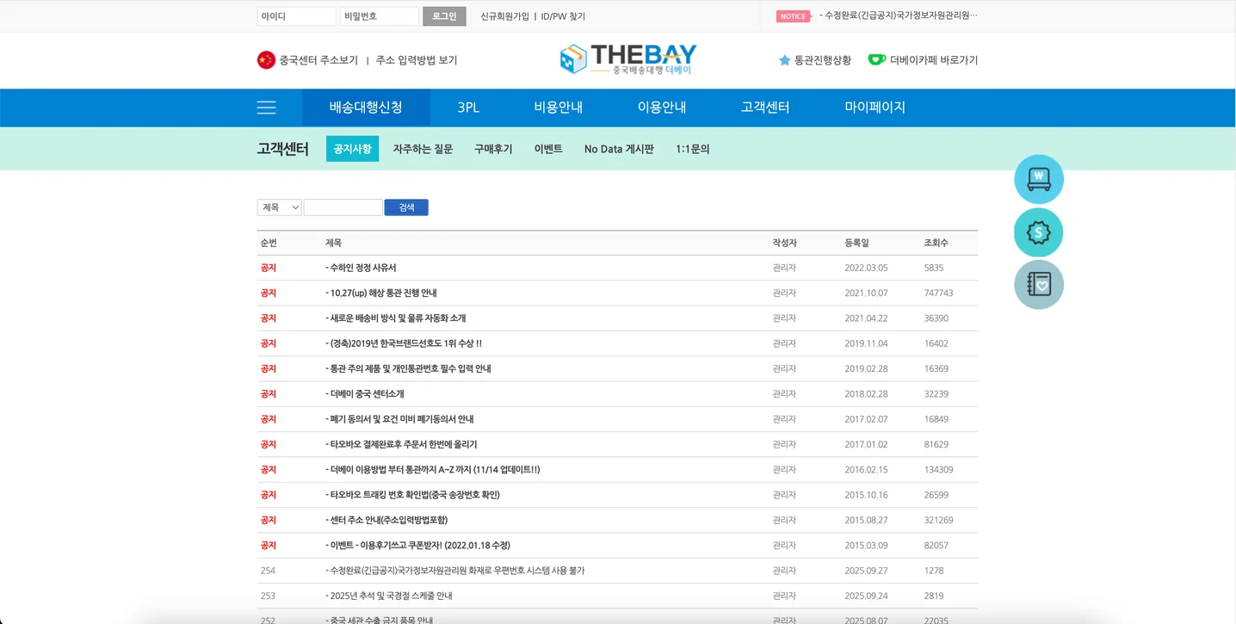Click the 검색 search button
The height and width of the screenshot is (624, 1236).
click(405, 207)
